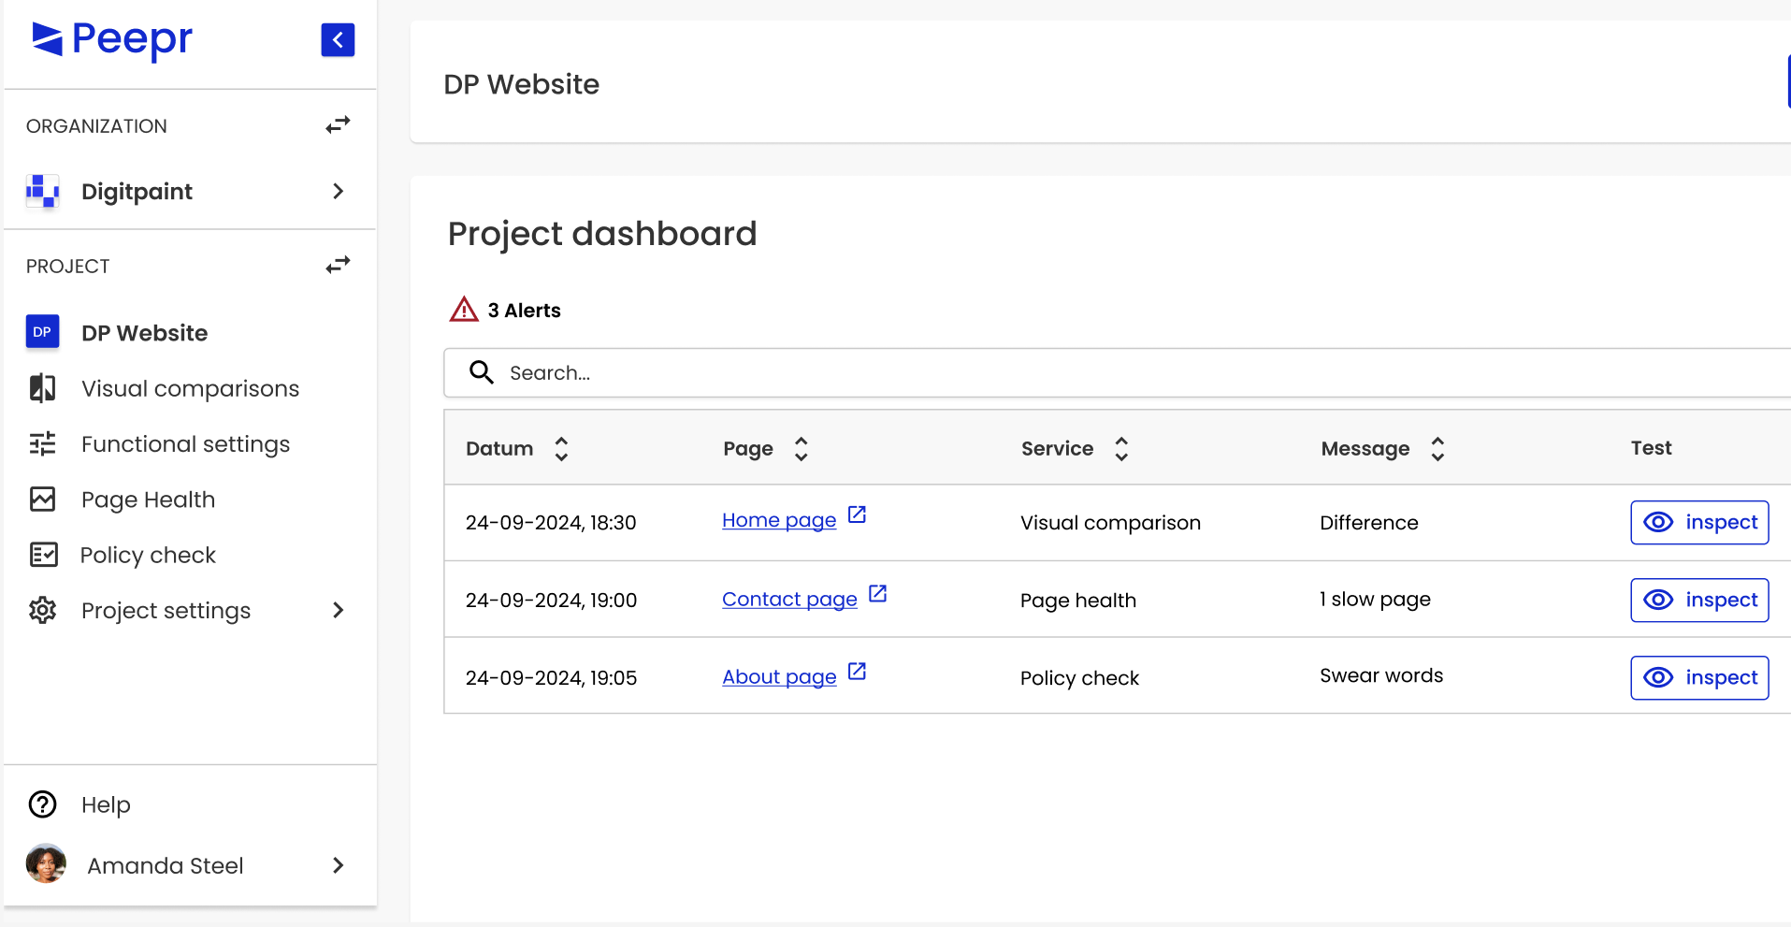Open Contact page external link icon

click(x=877, y=594)
